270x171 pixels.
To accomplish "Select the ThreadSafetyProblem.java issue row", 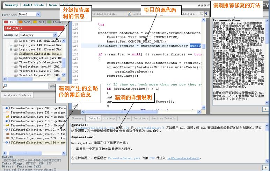I will [x=40, y=62].
